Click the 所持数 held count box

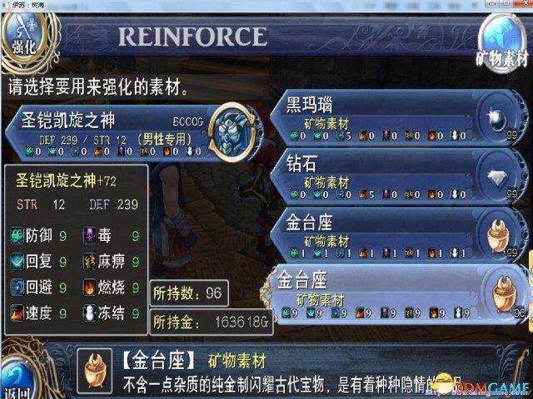(189, 293)
